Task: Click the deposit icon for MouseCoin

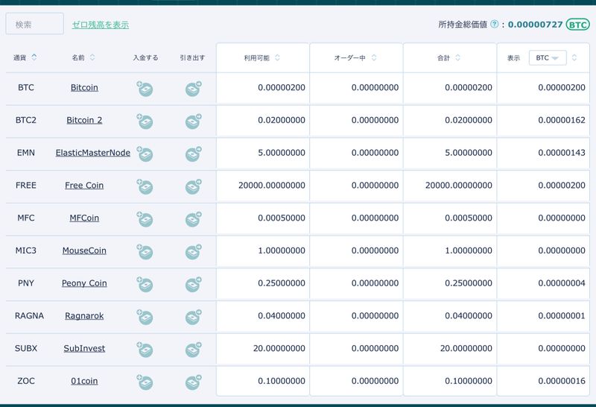Action: point(145,252)
